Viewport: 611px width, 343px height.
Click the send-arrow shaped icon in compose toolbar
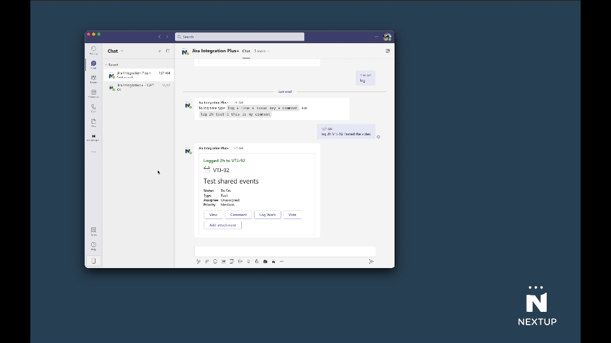[241, 261]
